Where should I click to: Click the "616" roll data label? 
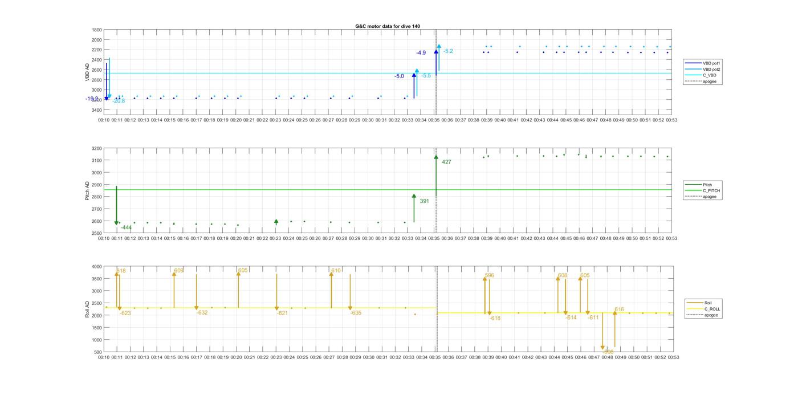(619, 310)
